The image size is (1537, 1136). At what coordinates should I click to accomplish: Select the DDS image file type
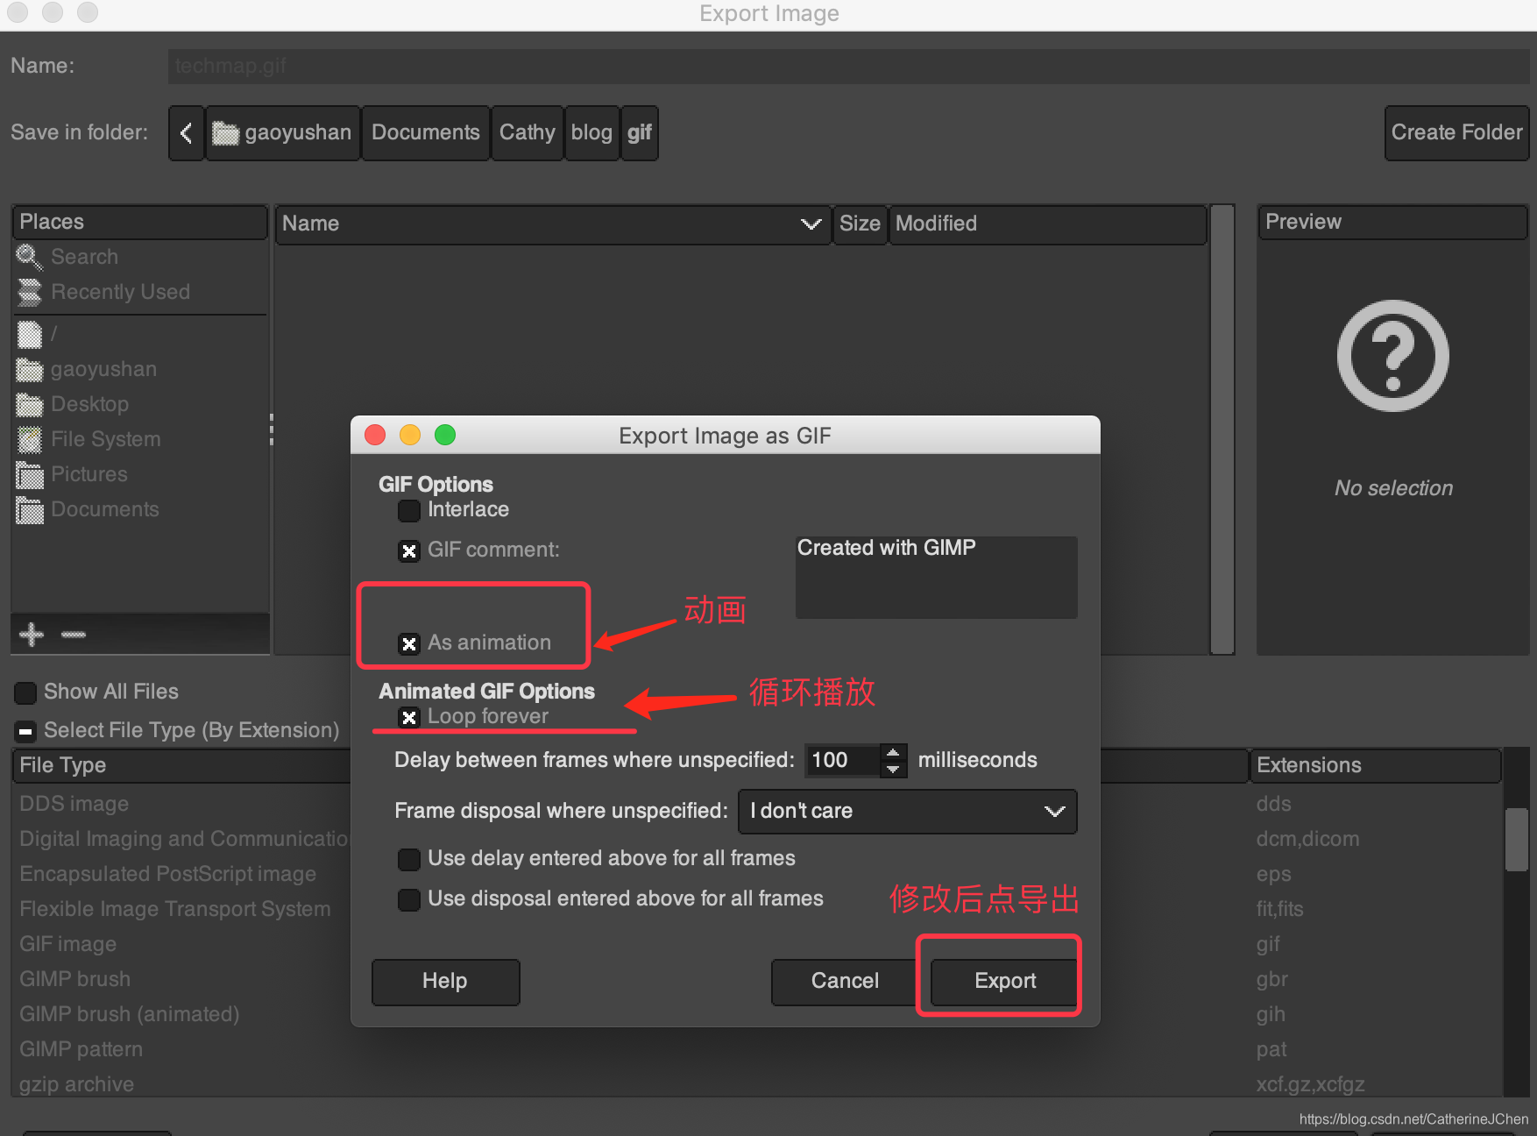coord(74,804)
